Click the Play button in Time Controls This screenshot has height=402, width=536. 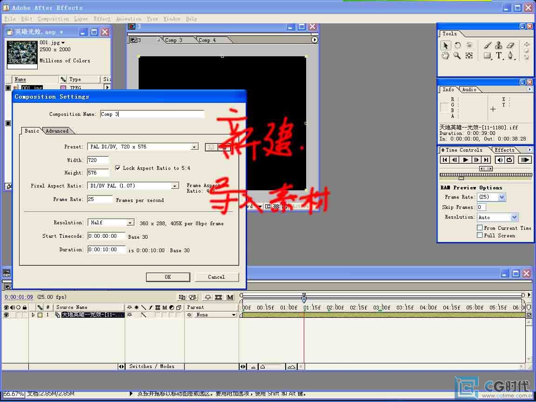pos(466,160)
